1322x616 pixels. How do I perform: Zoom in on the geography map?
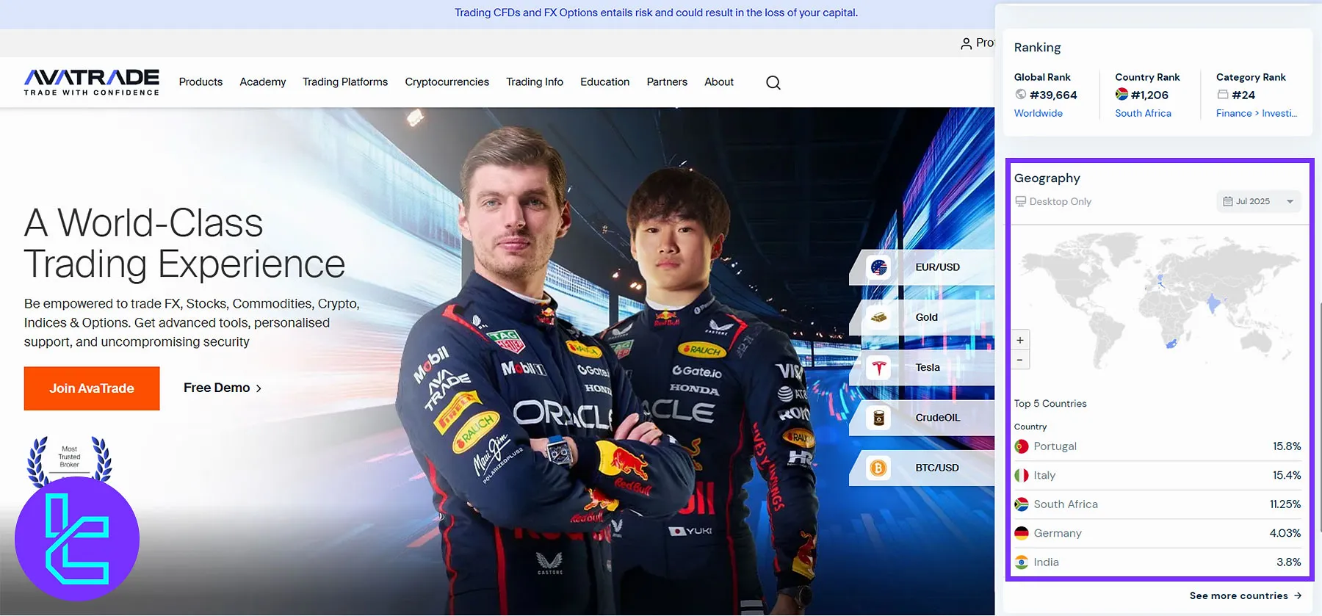point(1019,340)
